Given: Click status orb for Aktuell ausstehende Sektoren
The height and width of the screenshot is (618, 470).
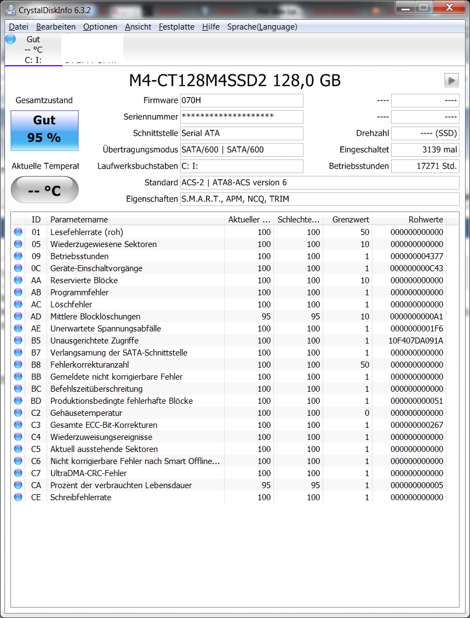Looking at the screenshot, I should (18, 449).
